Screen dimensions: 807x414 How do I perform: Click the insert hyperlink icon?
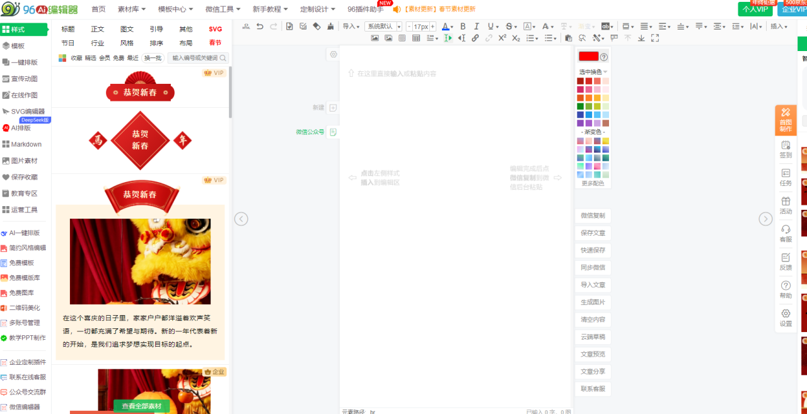(475, 38)
